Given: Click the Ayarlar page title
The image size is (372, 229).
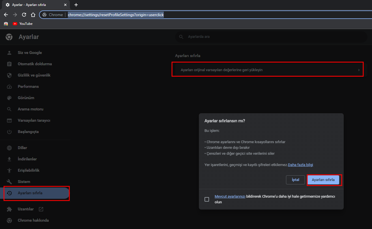Looking at the screenshot, I should 29,37.
